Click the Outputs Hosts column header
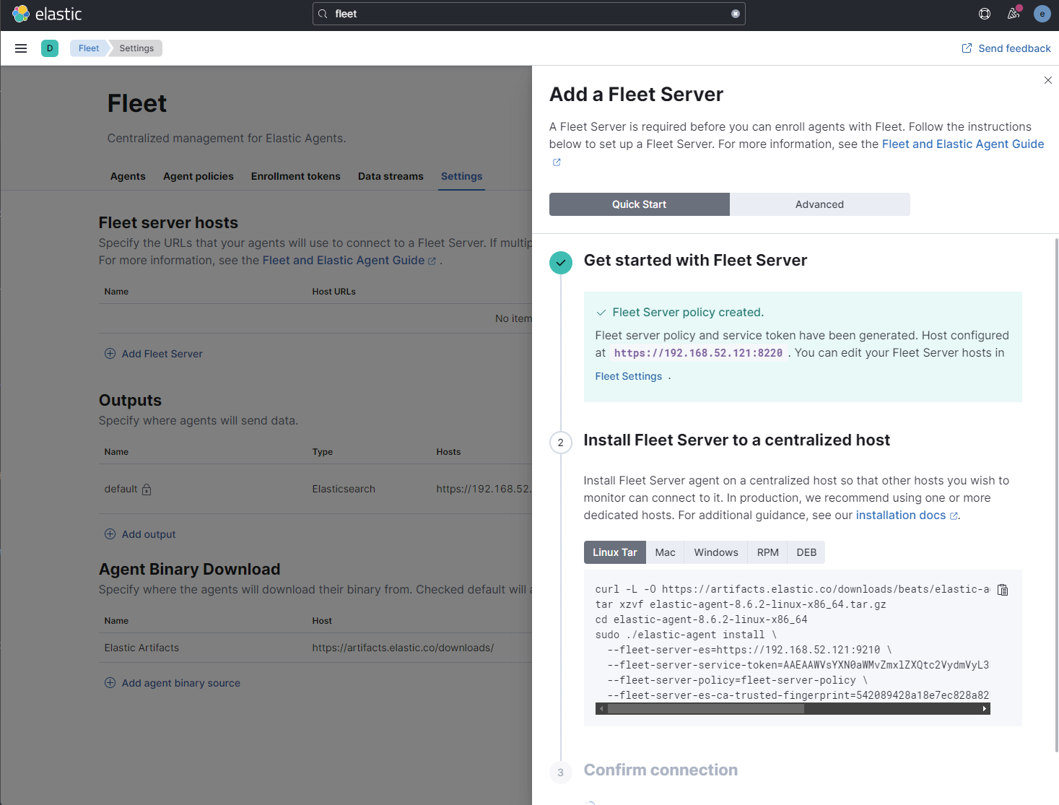The width and height of the screenshot is (1059, 805). (448, 452)
